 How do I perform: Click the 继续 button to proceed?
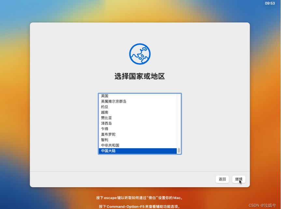[x=239, y=179]
